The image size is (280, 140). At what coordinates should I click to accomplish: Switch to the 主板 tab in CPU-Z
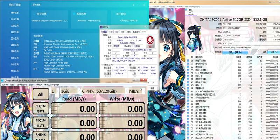[x=111, y=32]
